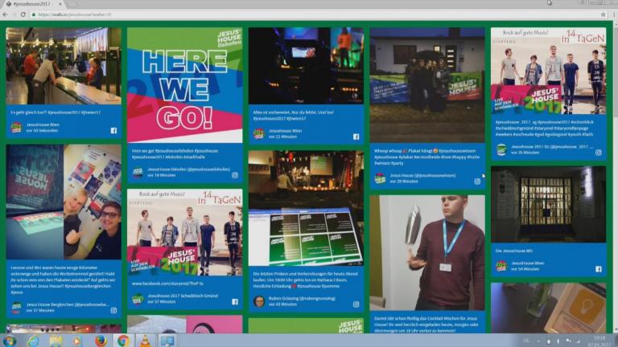Click the browser reload button
The height and width of the screenshot is (347, 618).
(x=25, y=14)
